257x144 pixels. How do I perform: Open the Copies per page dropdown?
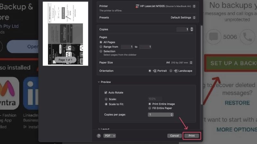pos(161,115)
